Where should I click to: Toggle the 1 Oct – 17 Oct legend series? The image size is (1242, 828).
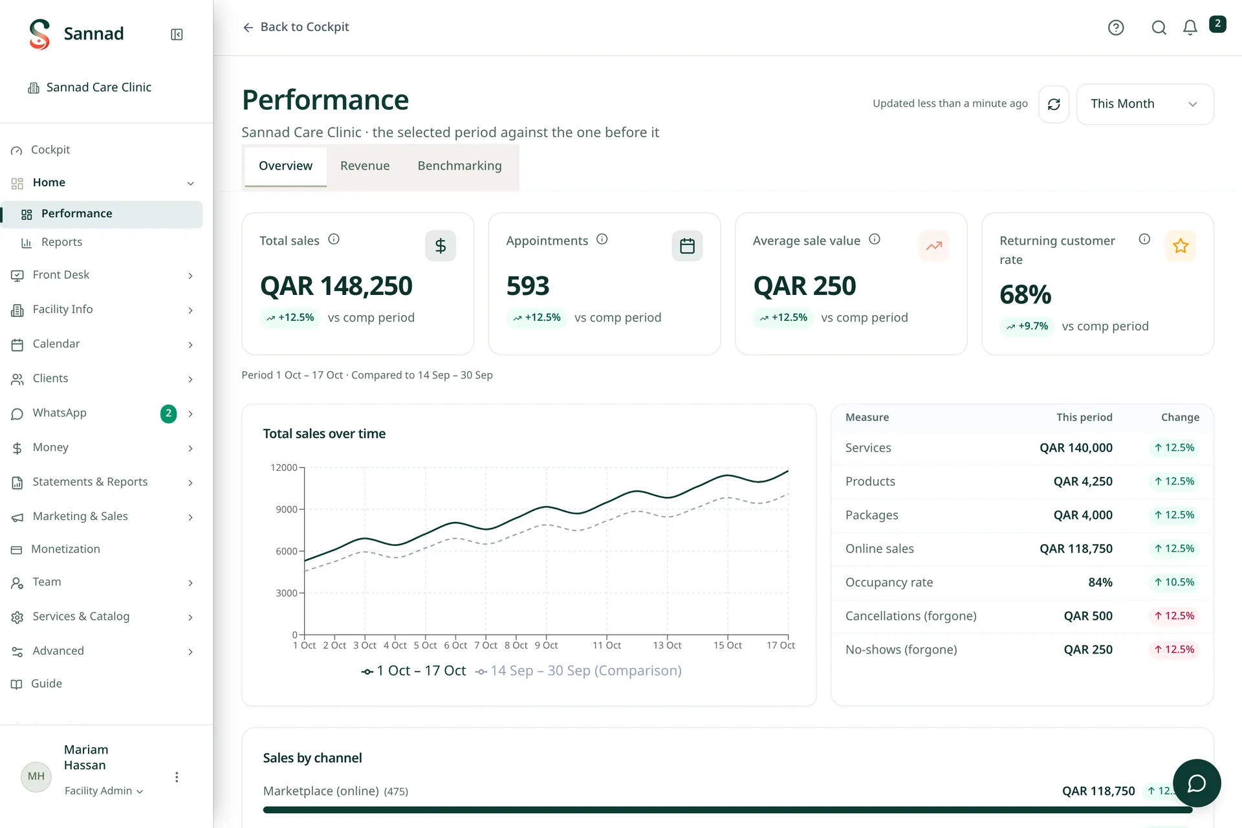pos(413,671)
